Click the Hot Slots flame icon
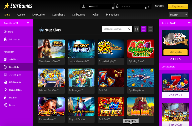The height and width of the screenshot is (126, 192). [x=5, y=97]
